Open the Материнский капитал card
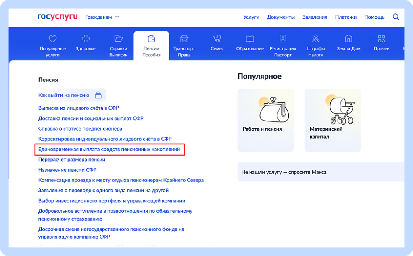This screenshot has height=256, width=413. coord(333,121)
